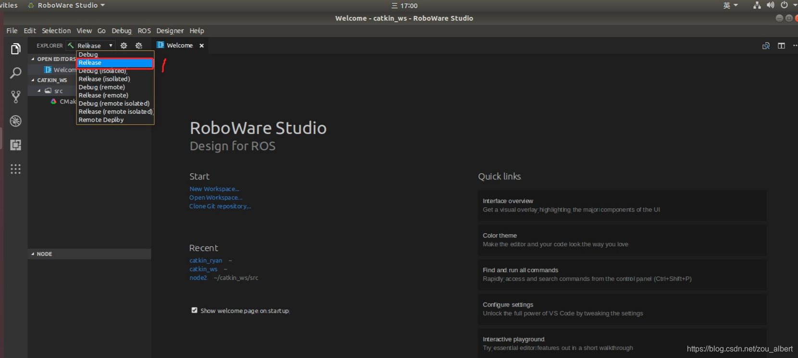
Task: Click the network icon in system tray
Action: pos(757,5)
